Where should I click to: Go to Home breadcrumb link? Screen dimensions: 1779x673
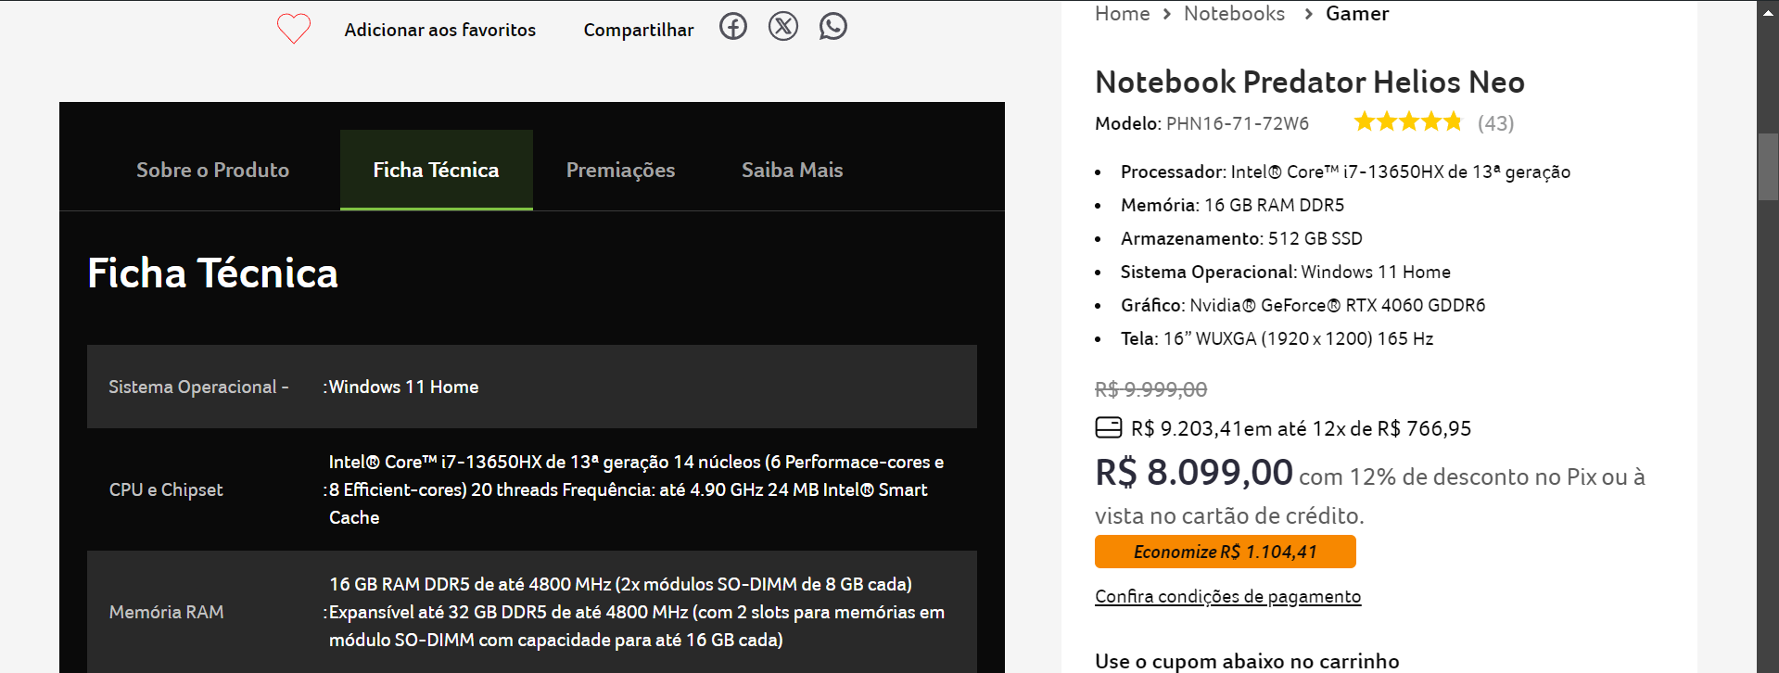pyautogui.click(x=1122, y=13)
